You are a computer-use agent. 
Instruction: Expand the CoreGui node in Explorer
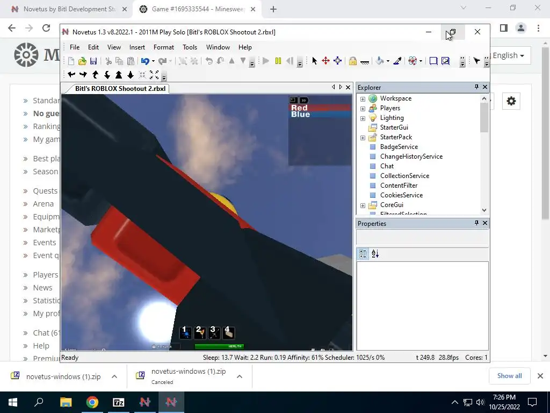(x=363, y=205)
